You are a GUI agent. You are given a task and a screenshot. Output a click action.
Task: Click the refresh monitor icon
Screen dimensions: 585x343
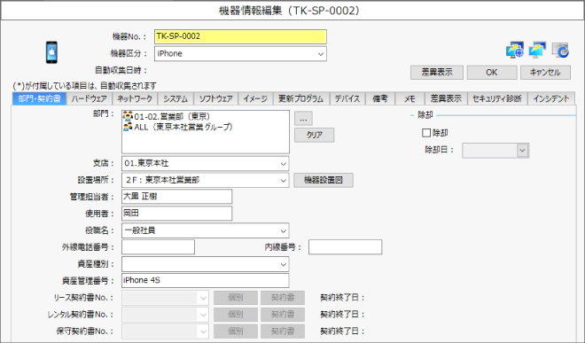(x=560, y=50)
